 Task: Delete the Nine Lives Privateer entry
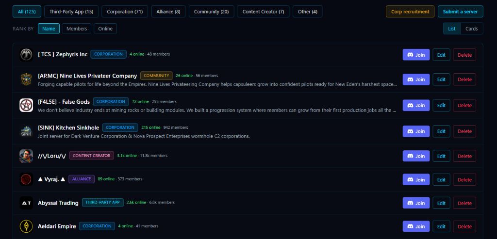point(464,80)
